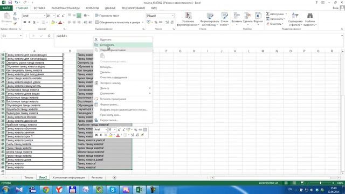Click the Format Painter brush in ribbon
The width and height of the screenshot is (345, 194).
click(15, 24)
